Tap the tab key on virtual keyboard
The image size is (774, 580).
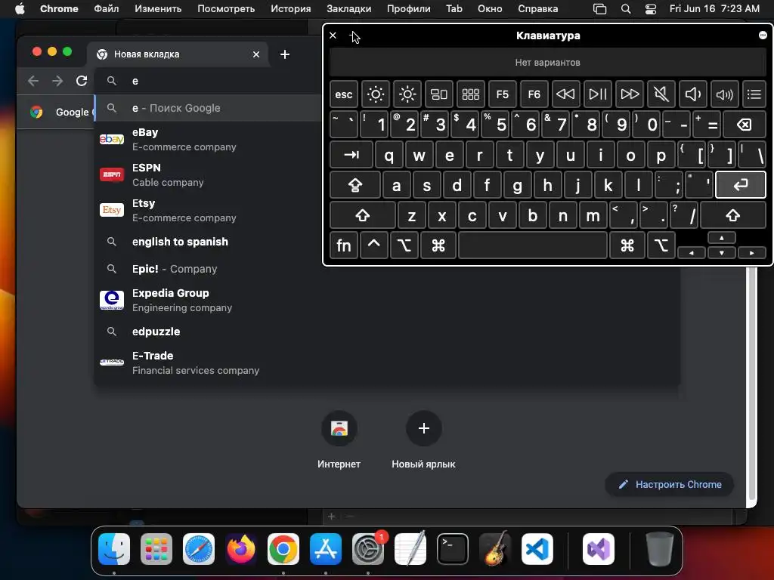[351, 155]
